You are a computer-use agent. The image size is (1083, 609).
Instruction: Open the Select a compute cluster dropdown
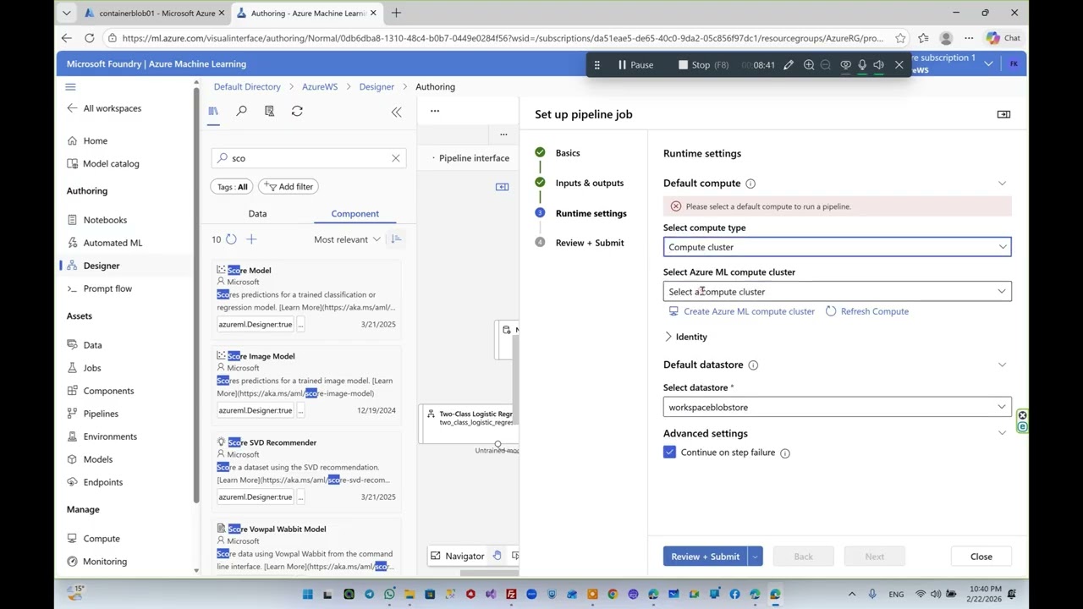click(x=837, y=292)
